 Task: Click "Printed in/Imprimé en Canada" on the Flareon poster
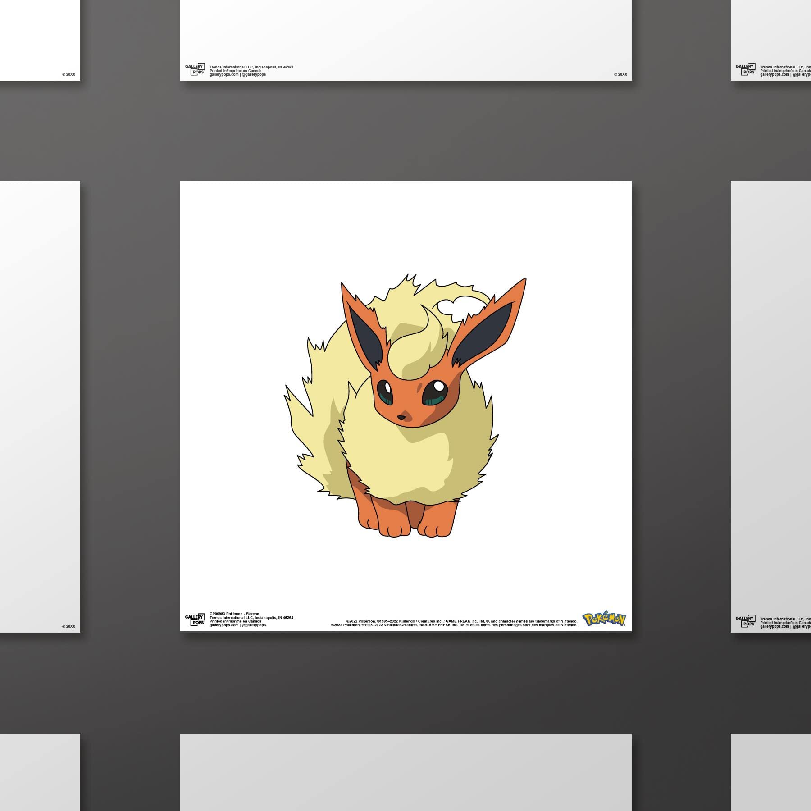point(235,621)
